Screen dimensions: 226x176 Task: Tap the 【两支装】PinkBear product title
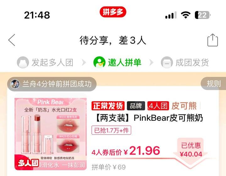click(x=148, y=118)
